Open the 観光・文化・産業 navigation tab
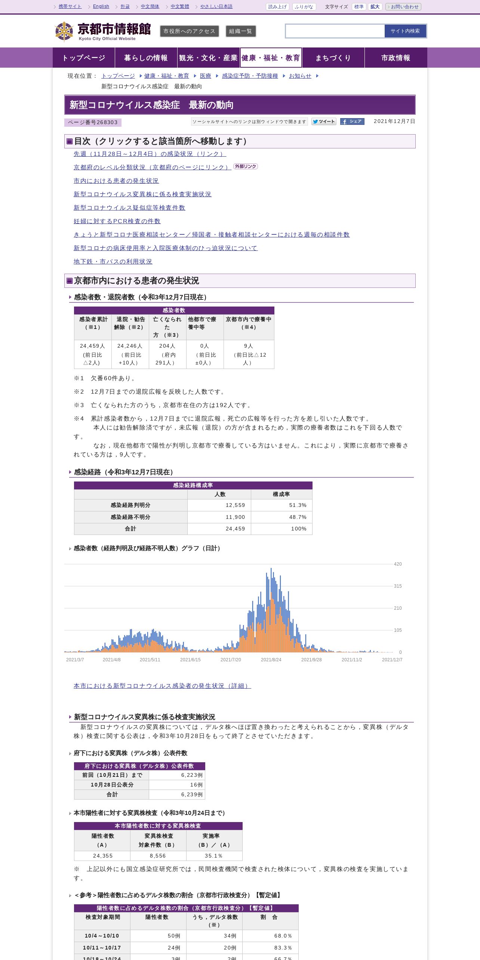The height and width of the screenshot is (960, 480). pos(208,58)
